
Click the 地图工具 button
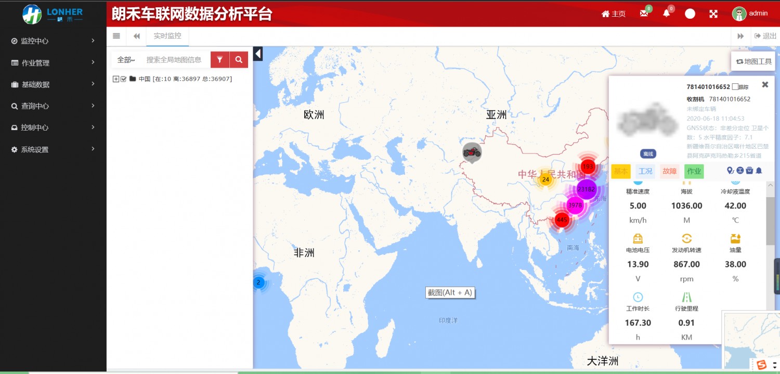pos(753,61)
